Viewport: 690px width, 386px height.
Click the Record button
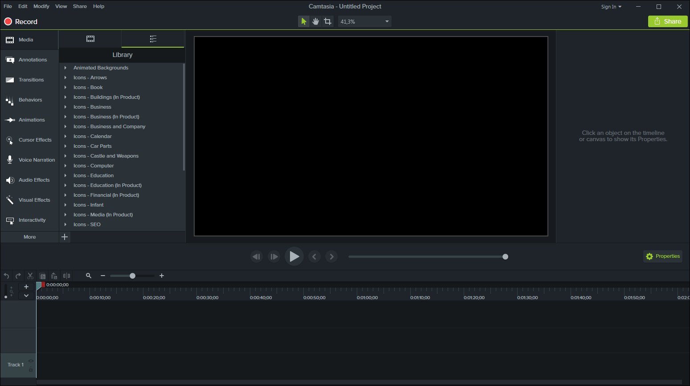[21, 21]
